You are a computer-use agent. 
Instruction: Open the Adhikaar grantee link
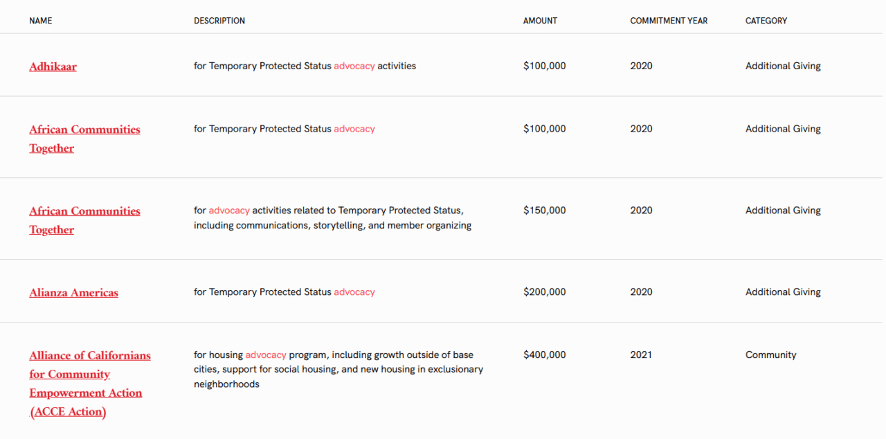(53, 66)
